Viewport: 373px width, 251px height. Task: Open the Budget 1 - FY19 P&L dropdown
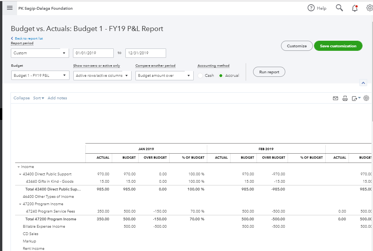40,76
